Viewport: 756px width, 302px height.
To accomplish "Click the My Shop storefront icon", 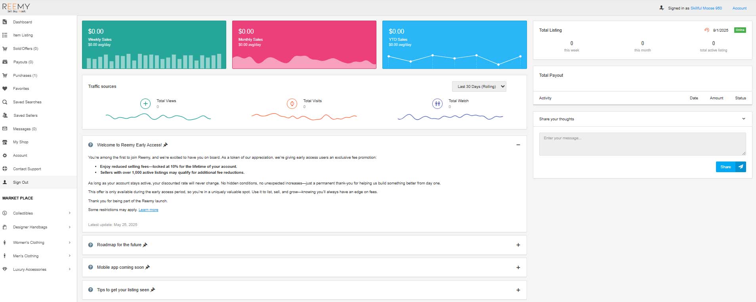I will tap(5, 142).
